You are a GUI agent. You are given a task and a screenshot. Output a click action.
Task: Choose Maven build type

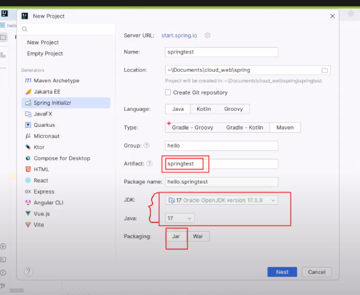[285, 128]
